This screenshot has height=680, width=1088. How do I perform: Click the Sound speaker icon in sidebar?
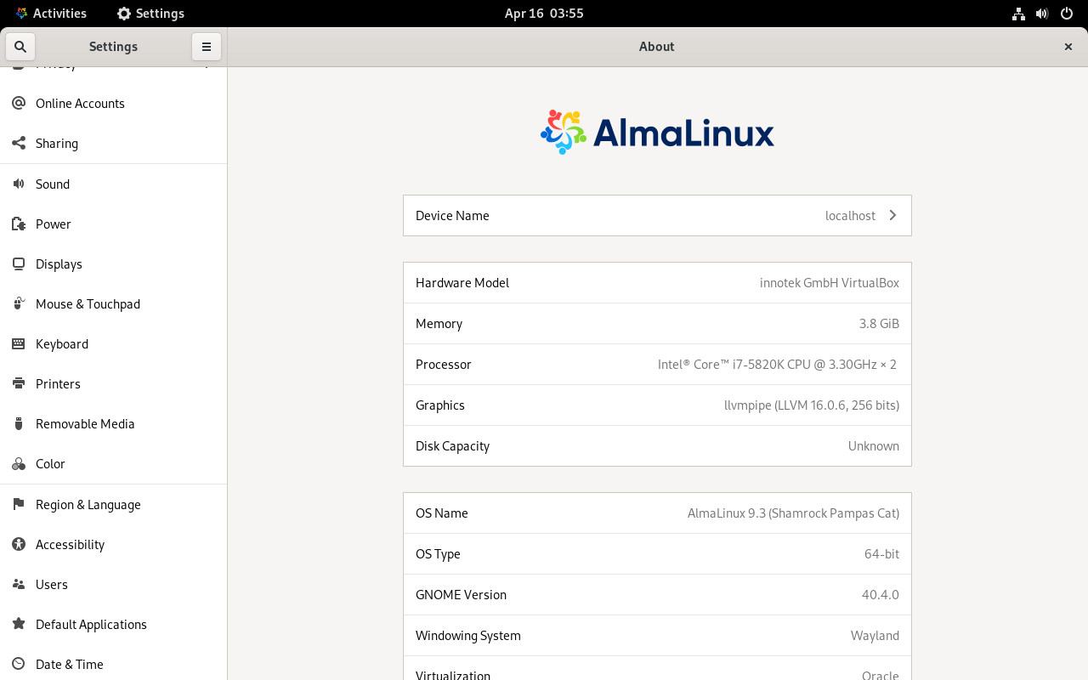coord(19,184)
